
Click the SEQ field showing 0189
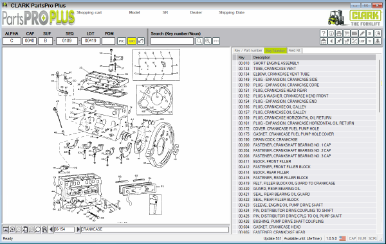pyautogui.click(x=67, y=41)
